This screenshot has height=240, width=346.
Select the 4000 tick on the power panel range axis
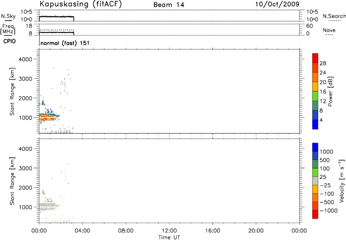click(26, 59)
